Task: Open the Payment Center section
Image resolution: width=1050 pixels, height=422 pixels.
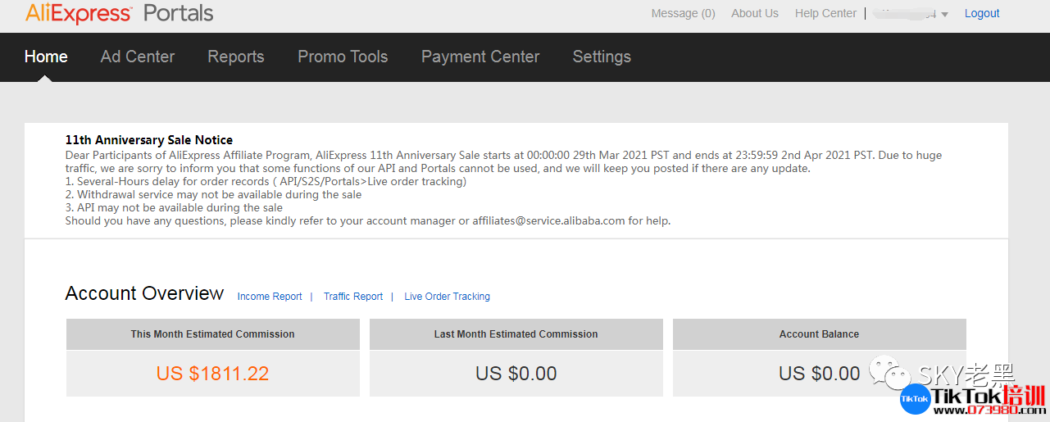Action: [x=480, y=57]
